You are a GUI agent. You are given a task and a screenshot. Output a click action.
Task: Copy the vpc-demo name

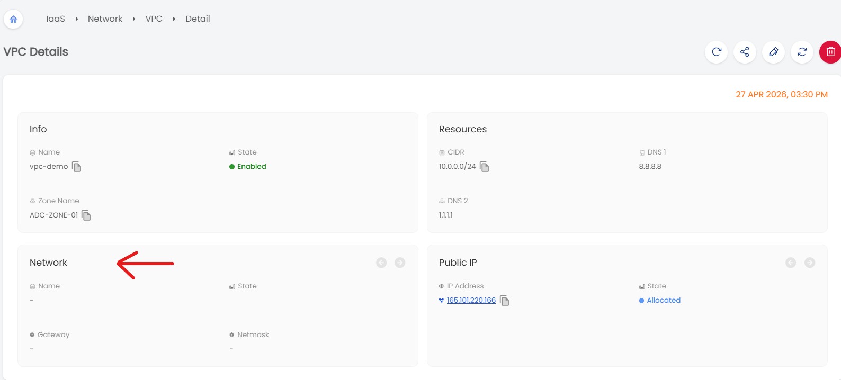click(x=77, y=167)
